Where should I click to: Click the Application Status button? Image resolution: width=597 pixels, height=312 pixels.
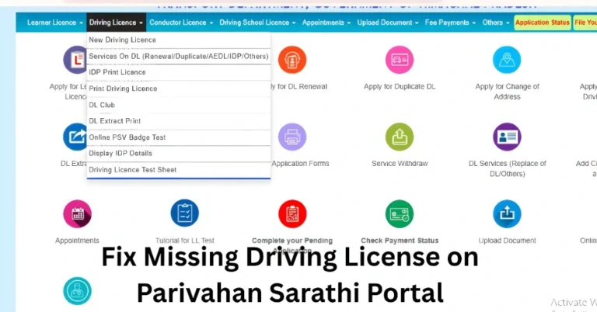click(542, 23)
